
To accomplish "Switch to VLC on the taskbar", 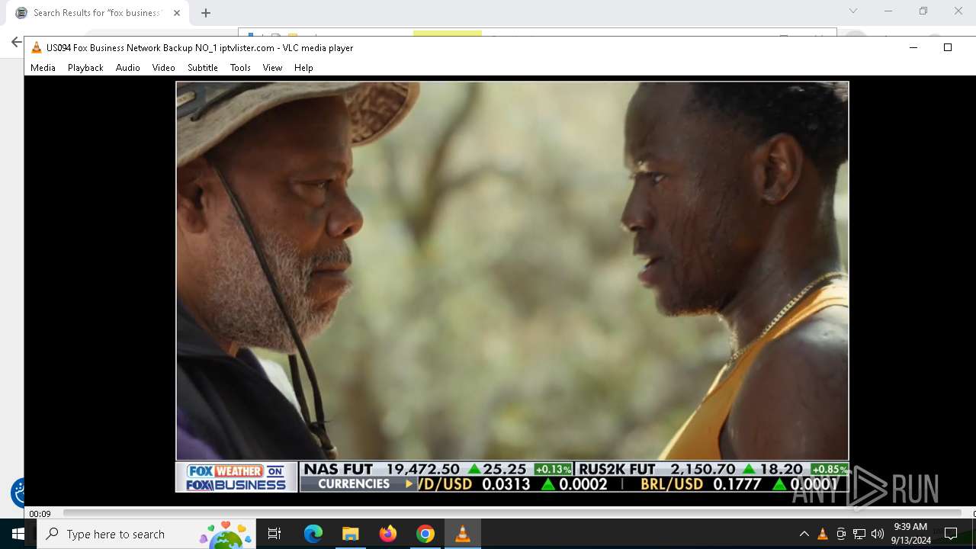I will (463, 534).
